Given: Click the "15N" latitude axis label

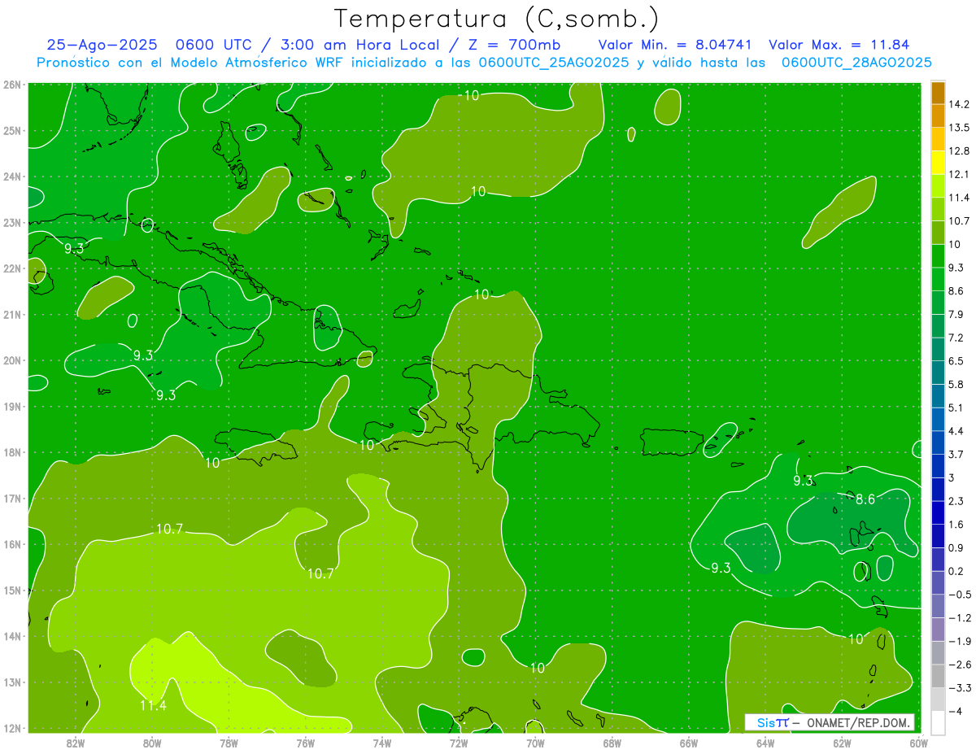Looking at the screenshot, I should pos(11,591).
